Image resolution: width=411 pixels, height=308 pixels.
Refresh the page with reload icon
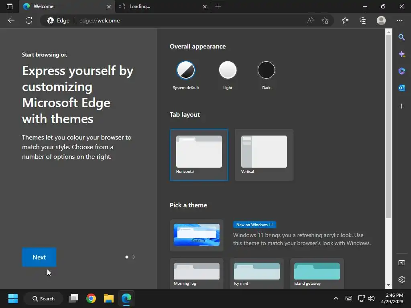click(29, 20)
